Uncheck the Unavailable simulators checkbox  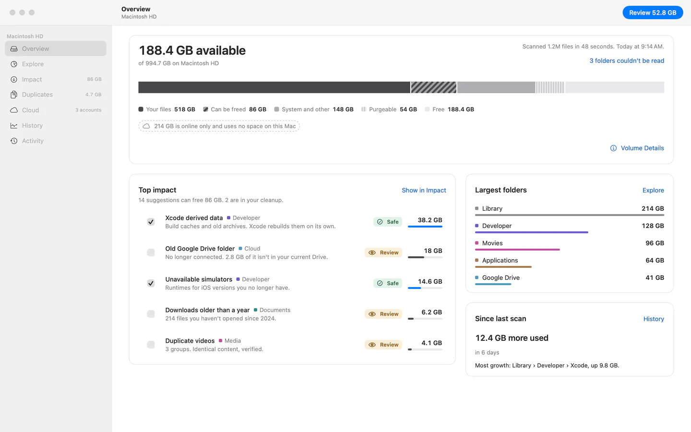(x=151, y=283)
